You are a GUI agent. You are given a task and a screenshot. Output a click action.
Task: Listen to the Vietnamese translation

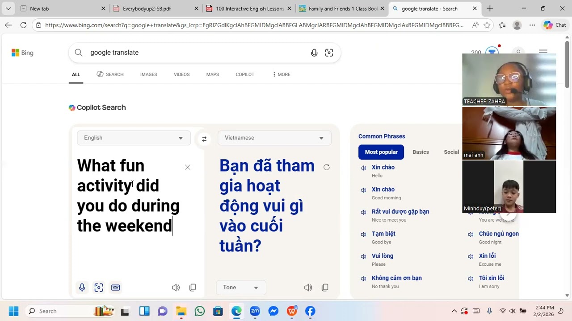coord(308,288)
